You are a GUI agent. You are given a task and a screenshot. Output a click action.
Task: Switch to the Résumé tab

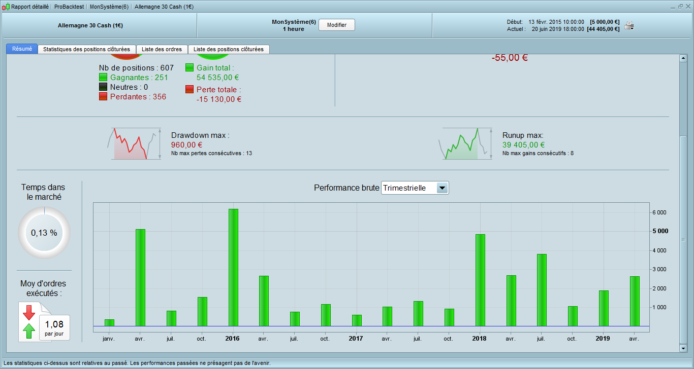pos(22,49)
